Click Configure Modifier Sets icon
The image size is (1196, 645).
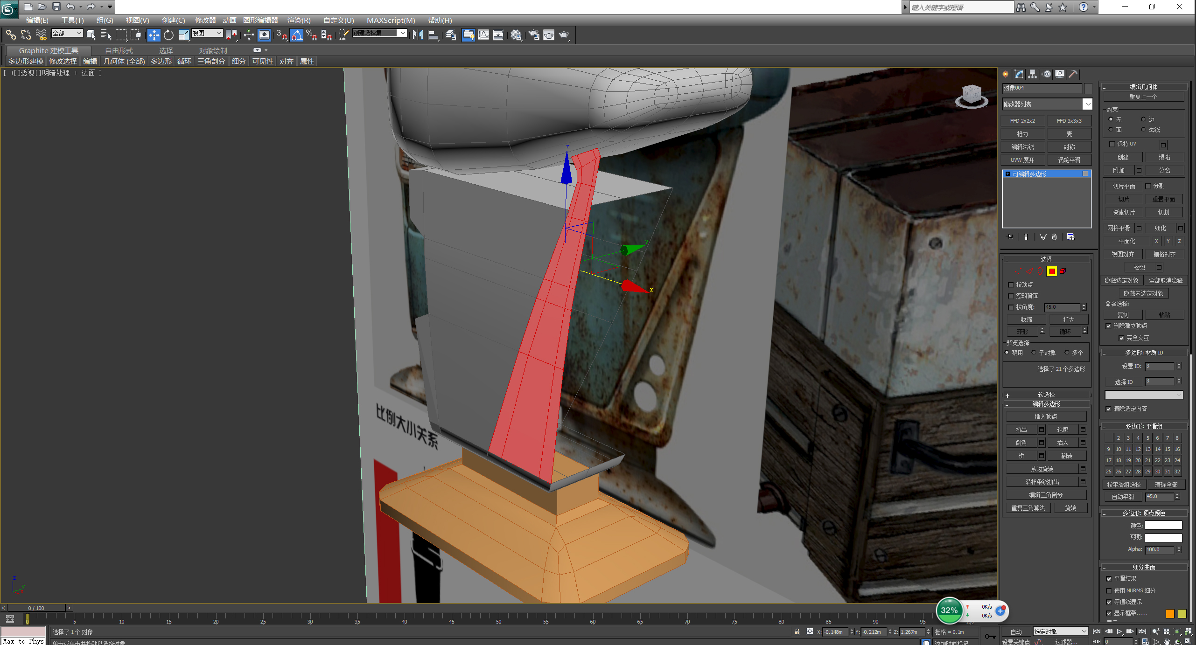click(1071, 237)
